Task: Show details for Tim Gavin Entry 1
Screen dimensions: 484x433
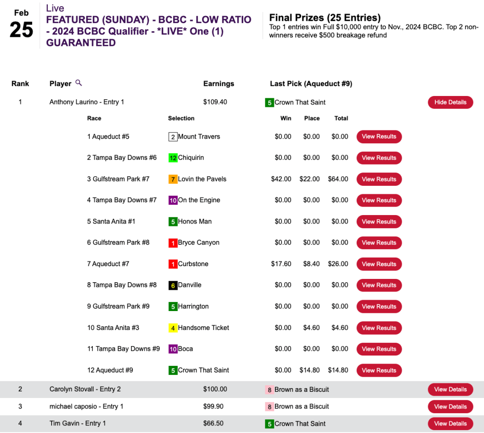Action: (x=450, y=424)
